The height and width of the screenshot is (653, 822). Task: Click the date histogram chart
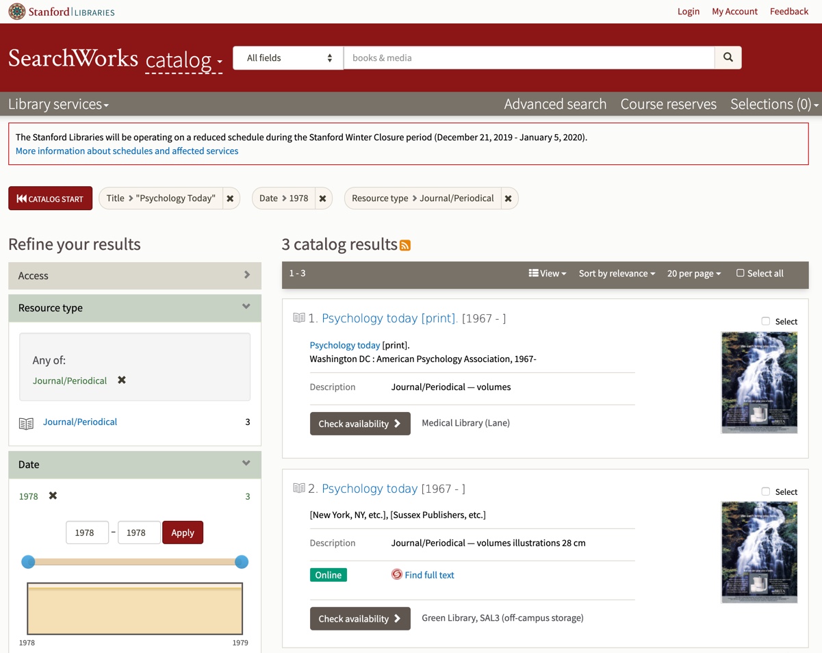135,609
